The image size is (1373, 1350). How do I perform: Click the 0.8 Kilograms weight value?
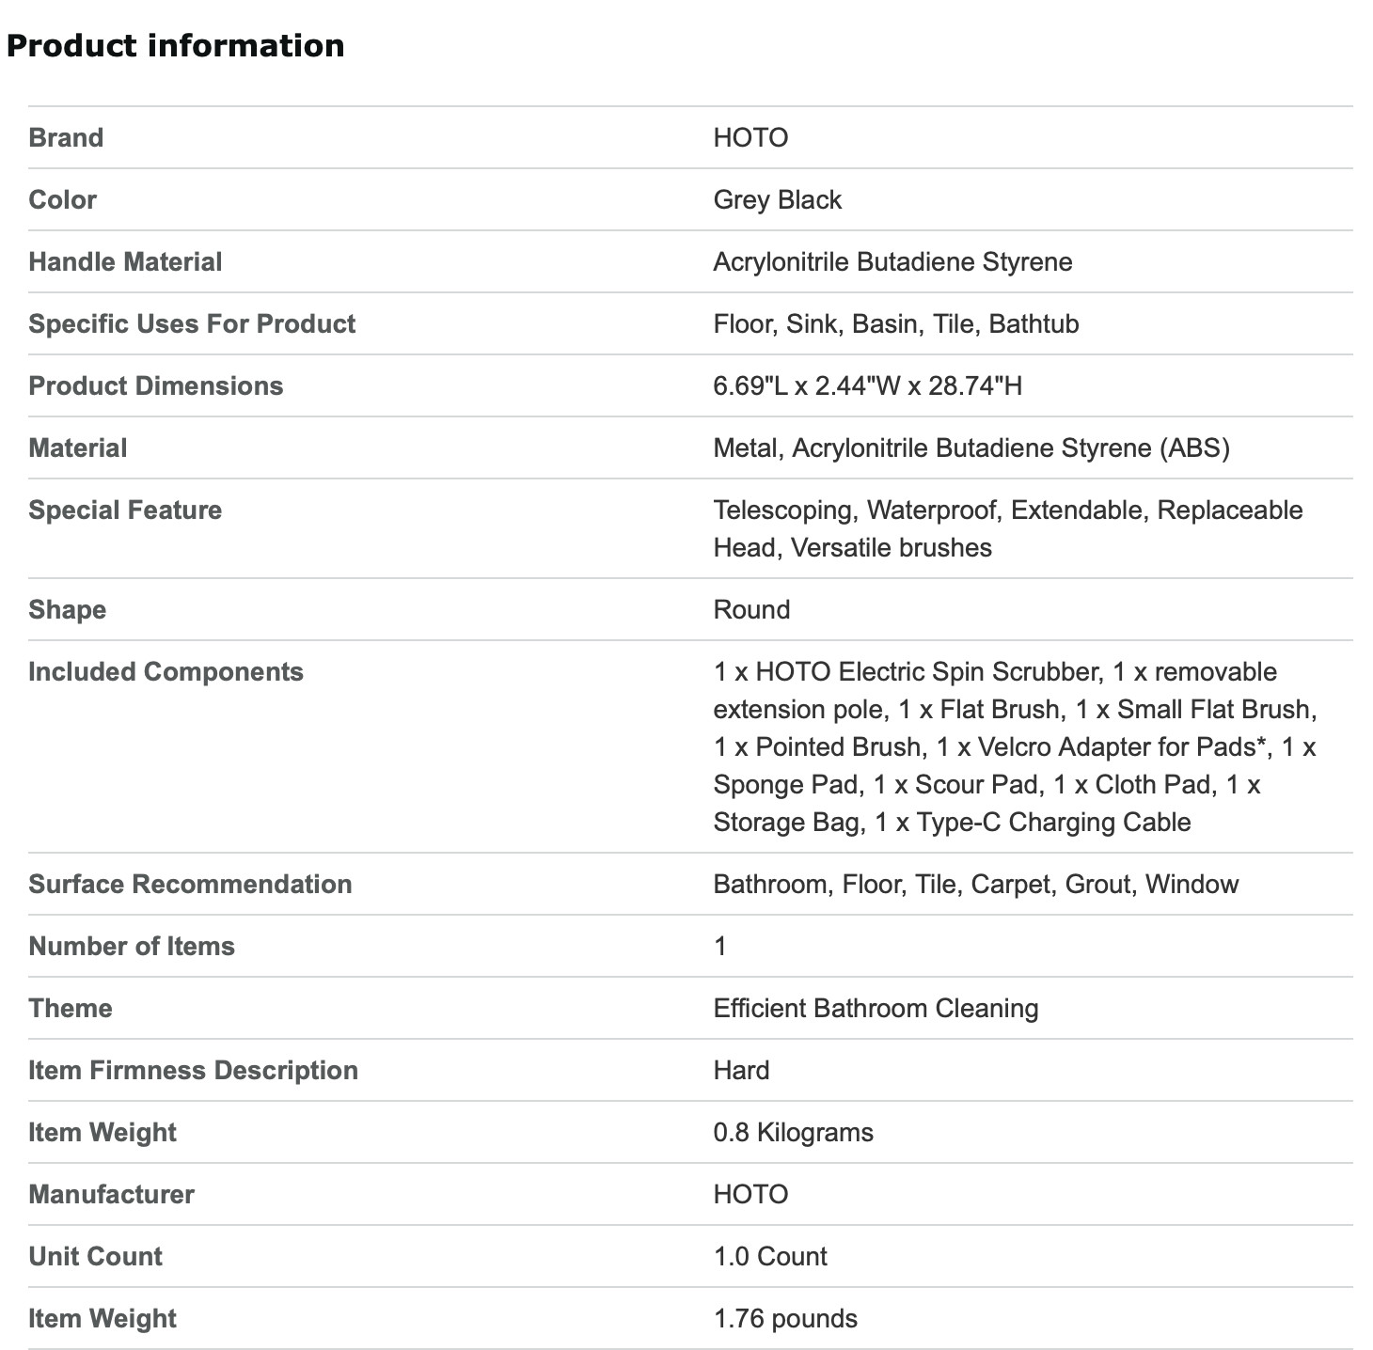[793, 1132]
